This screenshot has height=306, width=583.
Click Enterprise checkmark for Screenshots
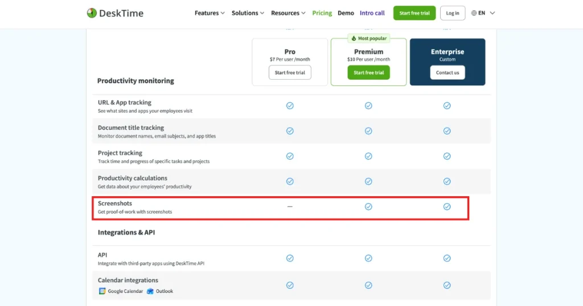click(447, 207)
